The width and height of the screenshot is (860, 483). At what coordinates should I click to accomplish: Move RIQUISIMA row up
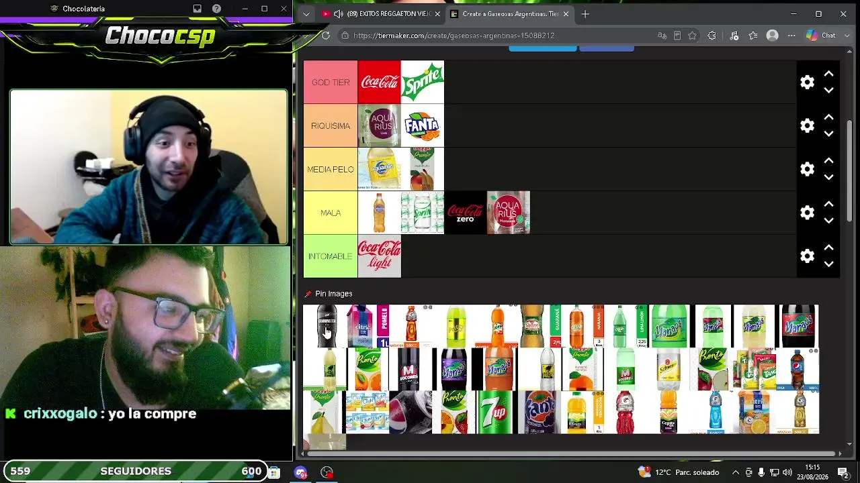point(829,117)
